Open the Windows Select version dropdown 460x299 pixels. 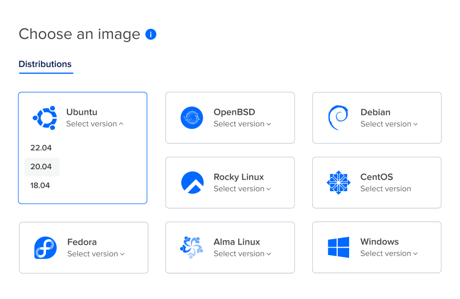[x=389, y=254]
